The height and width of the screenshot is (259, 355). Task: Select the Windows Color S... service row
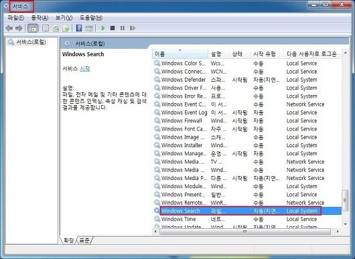[x=247, y=64]
